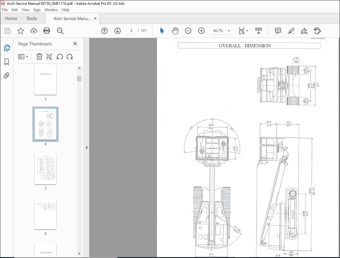The height and width of the screenshot is (258, 340).
Task: Delete selected page with trash icon
Action: pos(39,57)
